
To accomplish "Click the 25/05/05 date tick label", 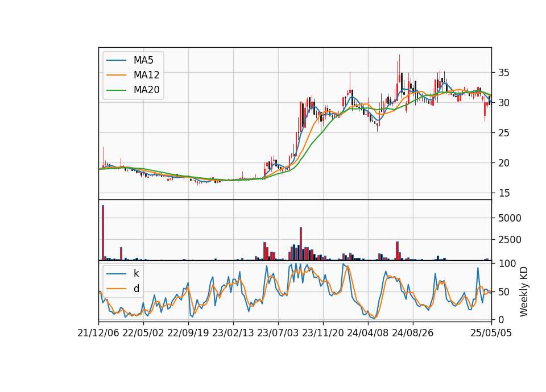I will pyautogui.click(x=491, y=333).
